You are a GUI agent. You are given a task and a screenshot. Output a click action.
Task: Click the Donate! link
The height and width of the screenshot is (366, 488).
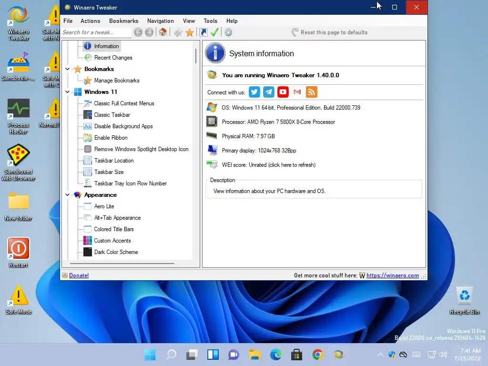pos(79,275)
